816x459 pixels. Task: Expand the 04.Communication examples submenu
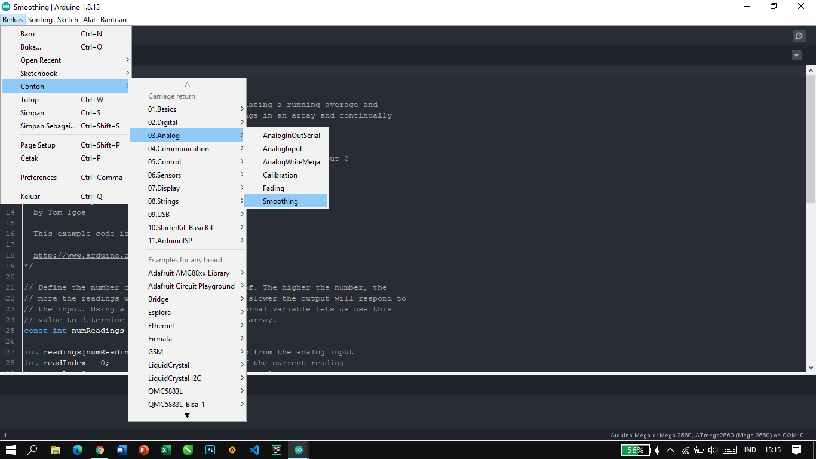tap(187, 149)
